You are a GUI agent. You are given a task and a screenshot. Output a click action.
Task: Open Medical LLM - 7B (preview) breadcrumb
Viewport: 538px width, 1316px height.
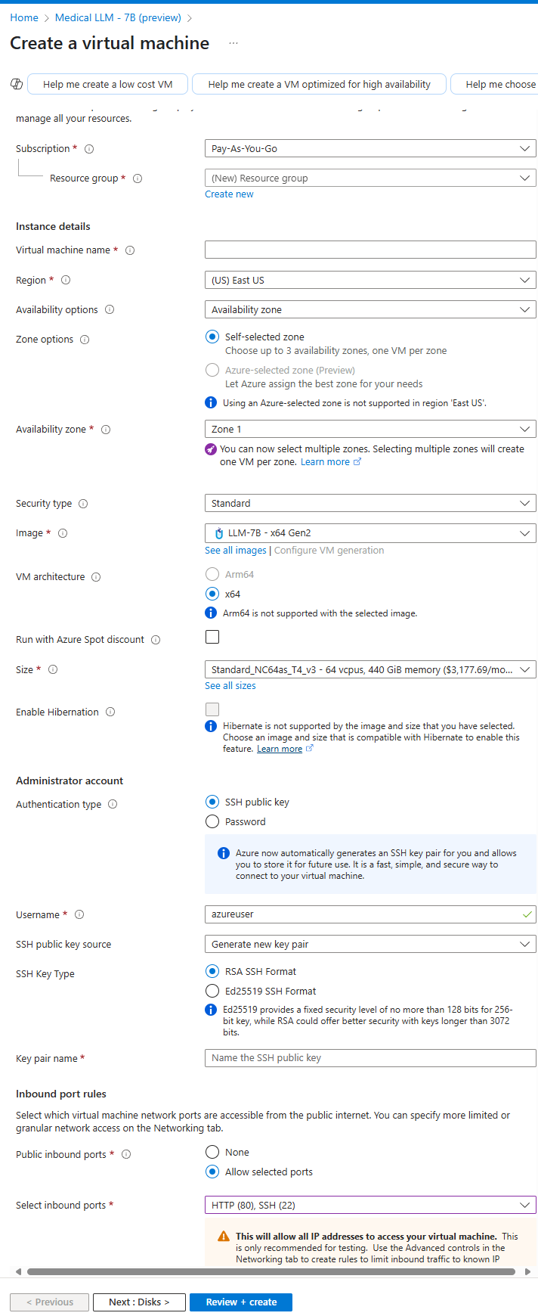point(118,17)
